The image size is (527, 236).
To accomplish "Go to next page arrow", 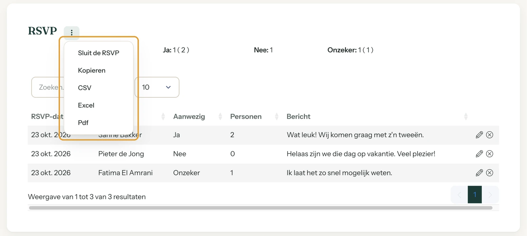I will [490, 195].
